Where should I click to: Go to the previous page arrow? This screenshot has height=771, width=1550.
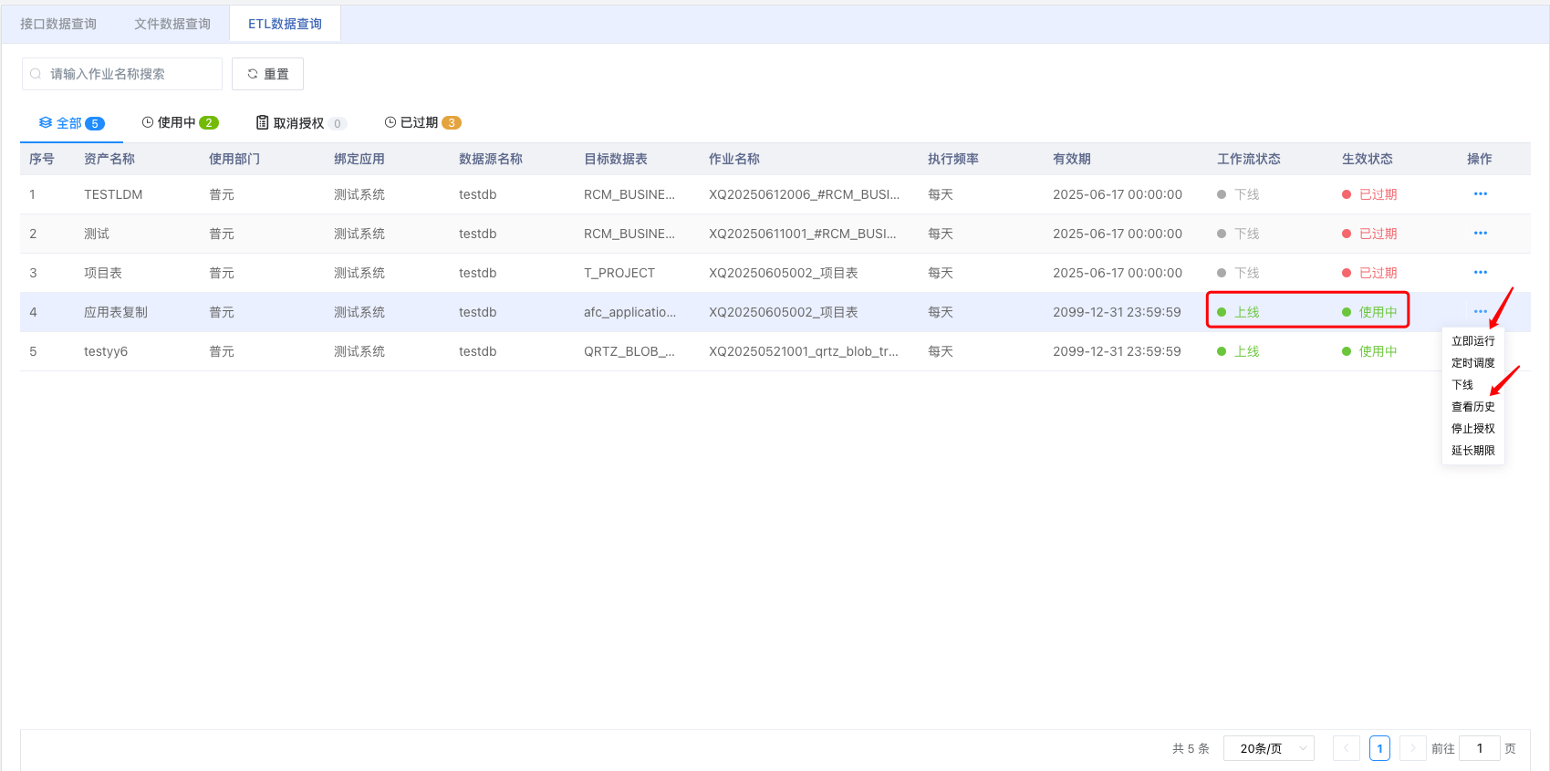click(1346, 748)
